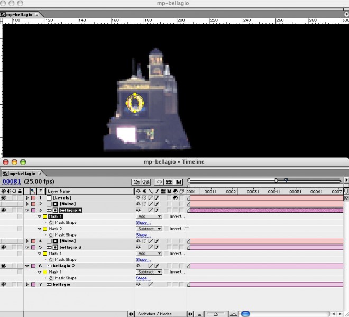Click the Switches / Modes button
This screenshot has width=349, height=317.
click(x=154, y=314)
